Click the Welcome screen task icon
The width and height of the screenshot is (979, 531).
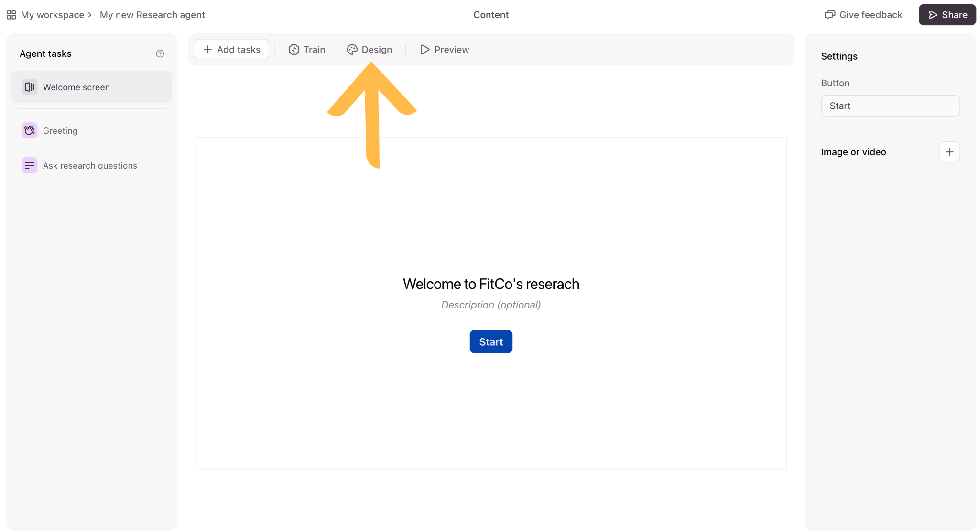pyautogui.click(x=29, y=87)
